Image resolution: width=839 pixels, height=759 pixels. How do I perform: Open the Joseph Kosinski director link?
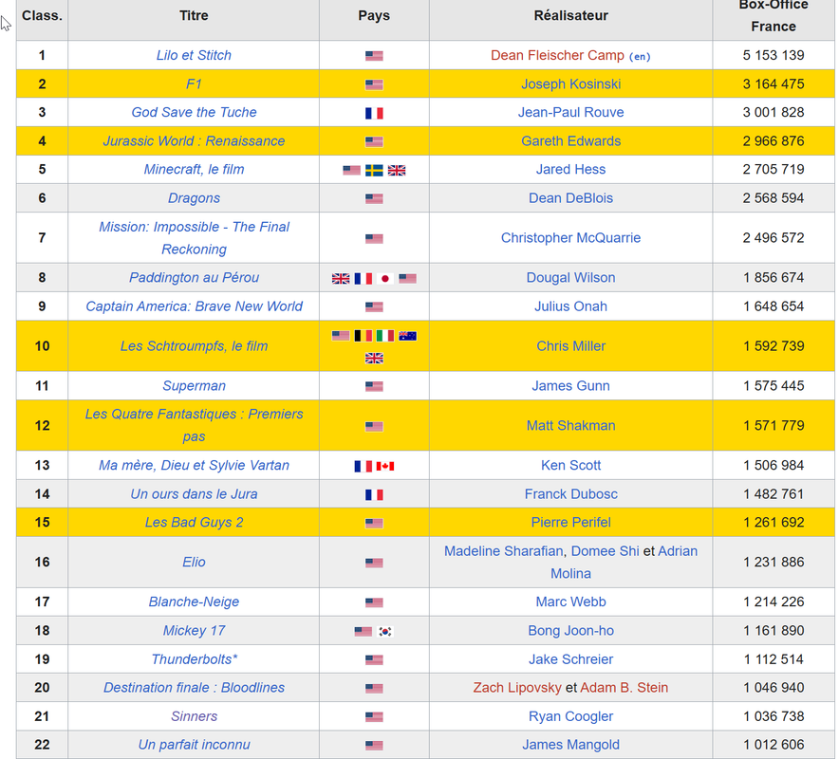point(571,84)
